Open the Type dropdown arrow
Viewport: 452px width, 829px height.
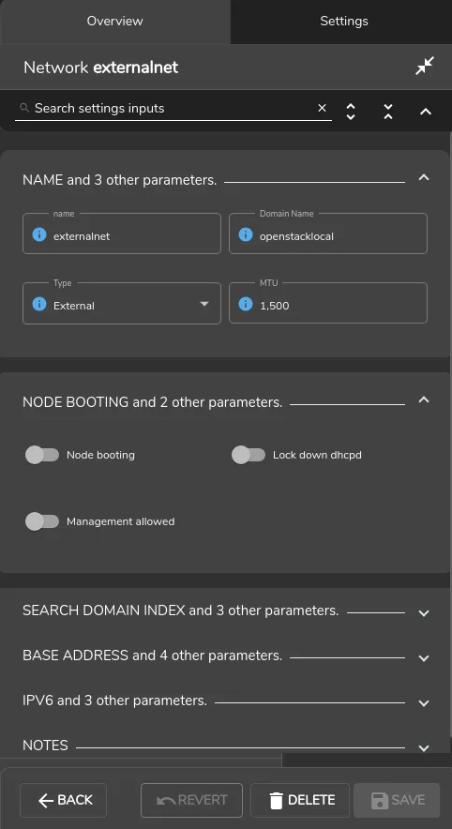tap(204, 304)
